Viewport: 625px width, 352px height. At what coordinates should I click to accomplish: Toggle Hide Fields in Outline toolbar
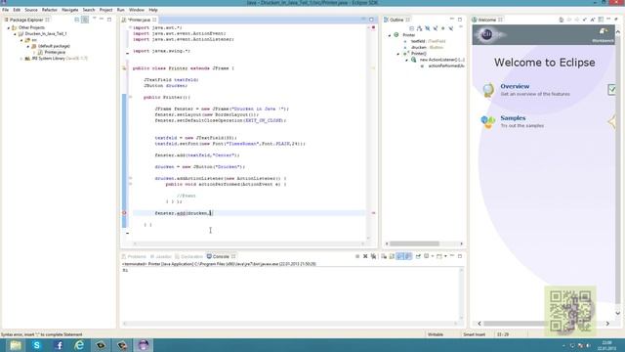[x=428, y=28]
